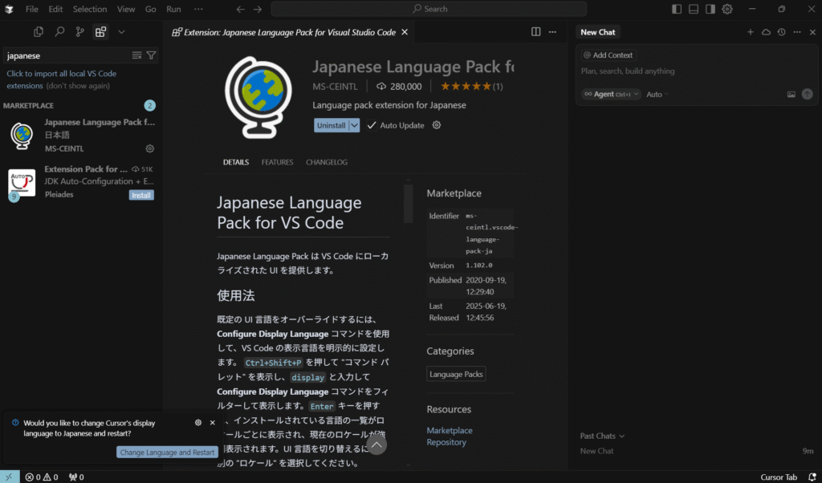Screen dimensions: 822x483
Task: Click the import all local VS Code extensions link
Action: [x=61, y=79]
